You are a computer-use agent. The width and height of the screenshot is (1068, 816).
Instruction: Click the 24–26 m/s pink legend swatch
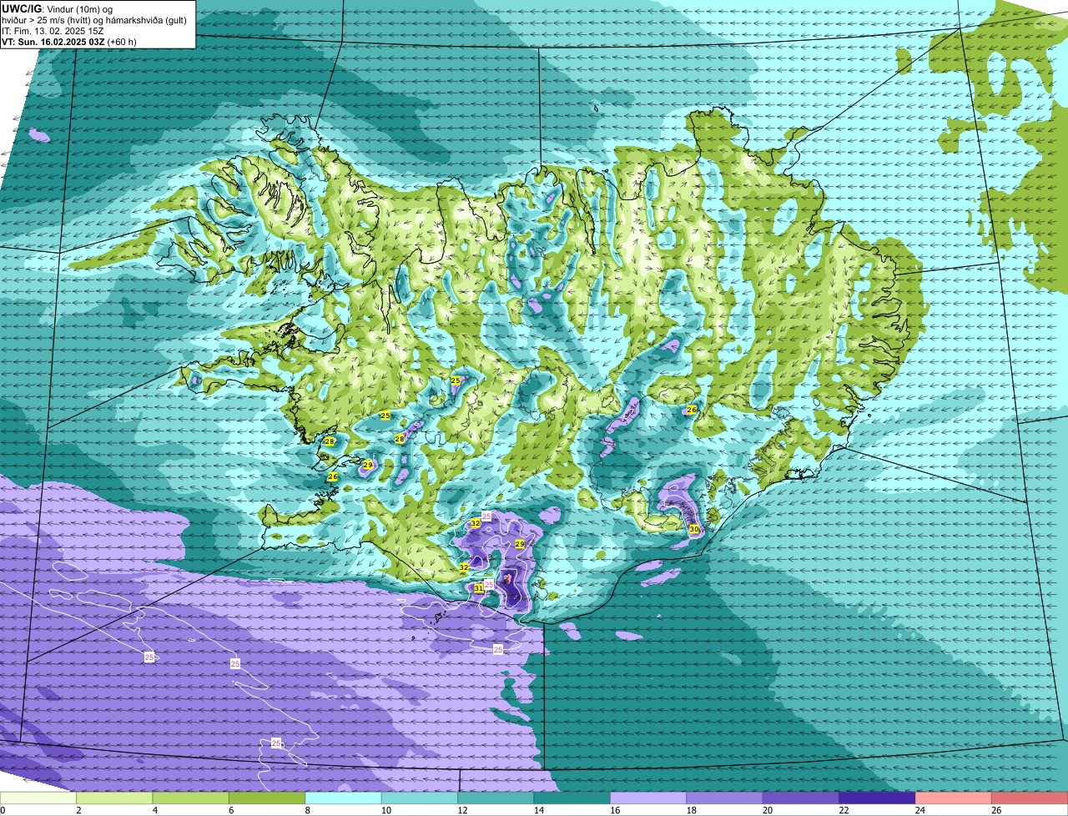coord(954,798)
